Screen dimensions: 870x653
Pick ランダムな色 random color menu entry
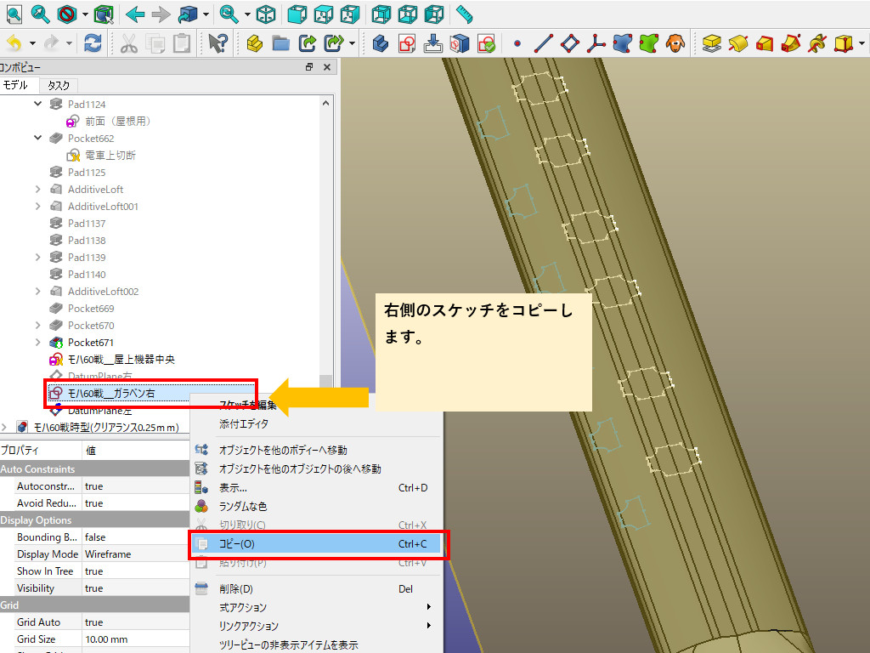click(243, 506)
